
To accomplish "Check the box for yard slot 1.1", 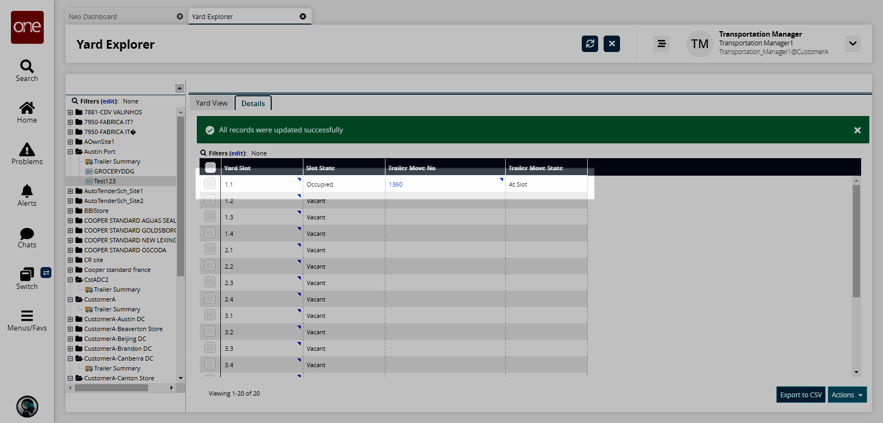I will click(210, 184).
